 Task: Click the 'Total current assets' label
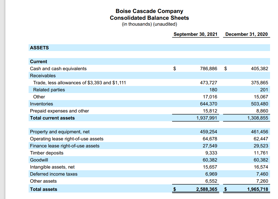[52, 118]
